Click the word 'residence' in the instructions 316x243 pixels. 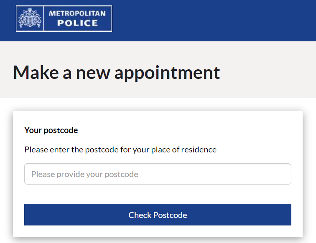[199, 149]
